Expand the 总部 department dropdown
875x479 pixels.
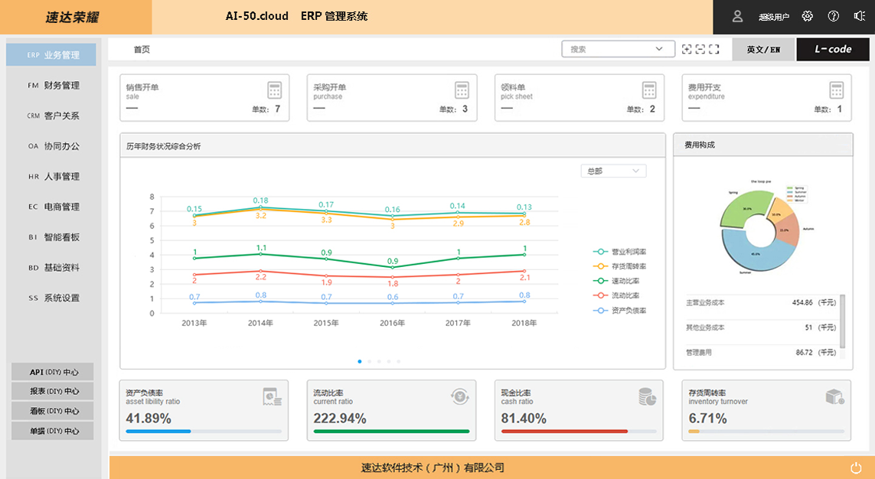click(613, 171)
